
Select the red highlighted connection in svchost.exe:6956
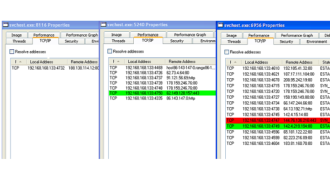(x=277, y=121)
